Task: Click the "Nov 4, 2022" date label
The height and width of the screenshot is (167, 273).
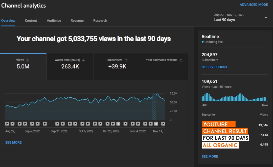Action: pyautogui.click(x=138, y=131)
